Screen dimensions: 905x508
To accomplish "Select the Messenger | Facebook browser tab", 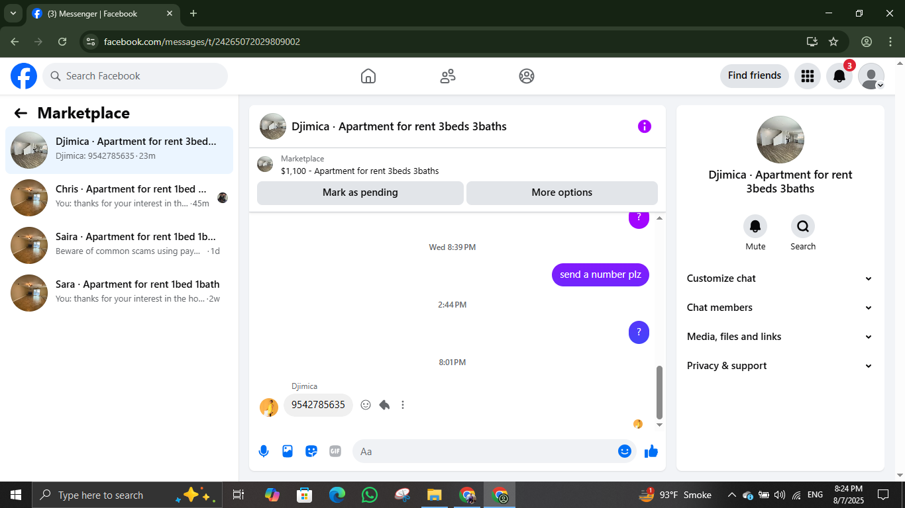I will (x=103, y=14).
